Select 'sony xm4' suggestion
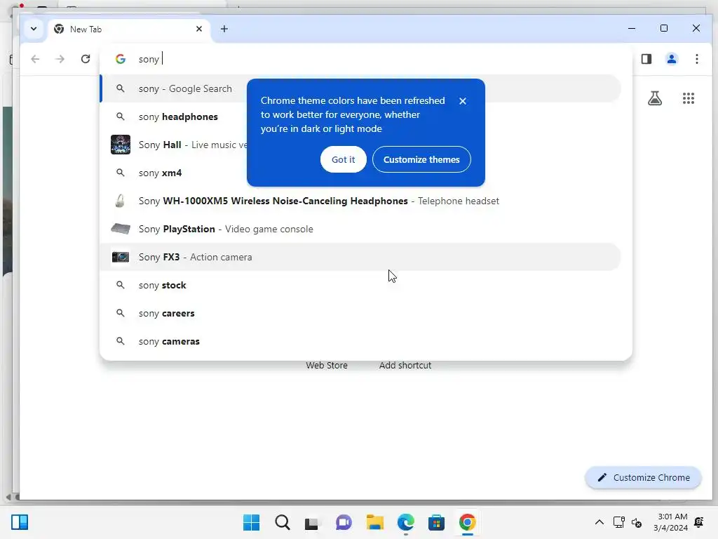The image size is (718, 539). click(x=361, y=173)
